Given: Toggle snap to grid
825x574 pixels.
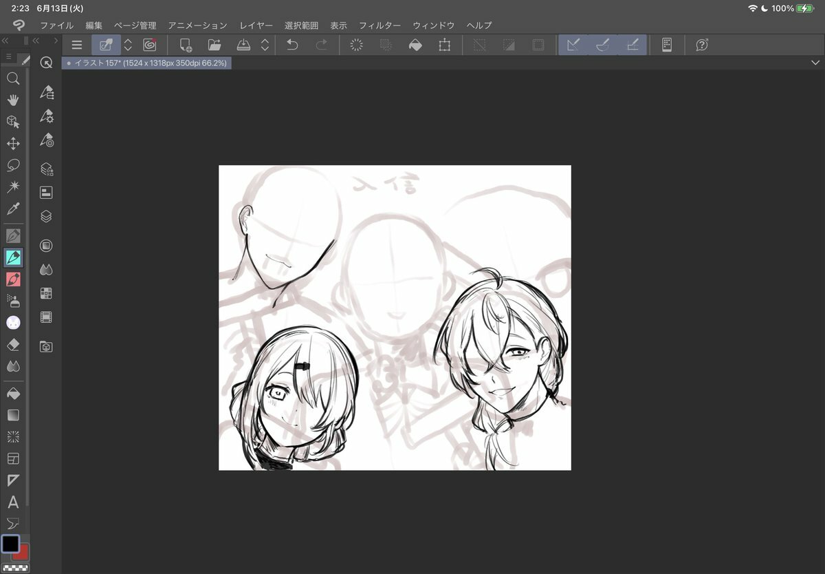Looking at the screenshot, I should 632,45.
